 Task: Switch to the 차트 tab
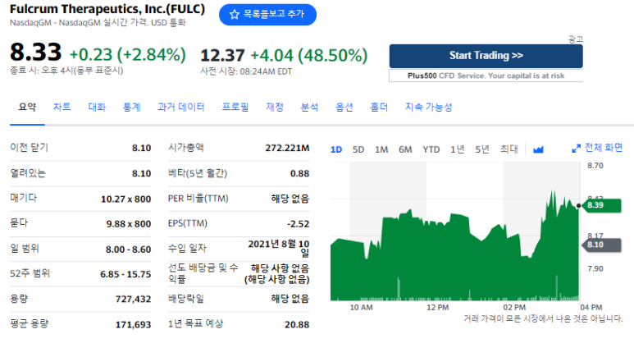(x=62, y=107)
